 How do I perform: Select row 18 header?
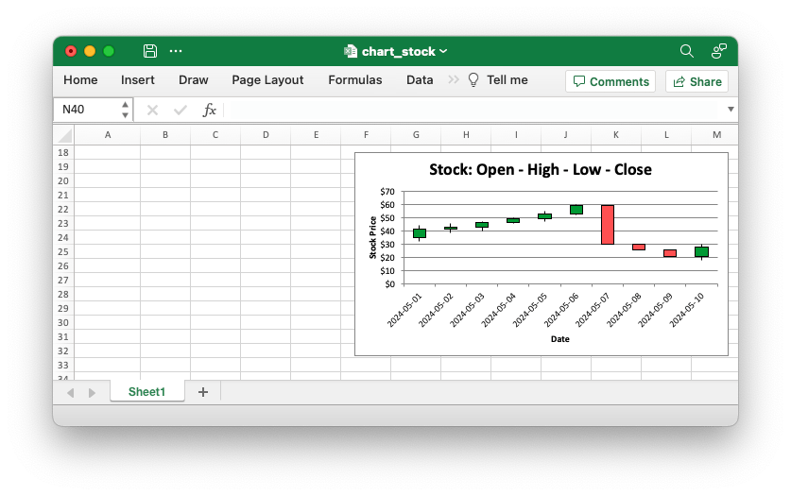(63, 153)
